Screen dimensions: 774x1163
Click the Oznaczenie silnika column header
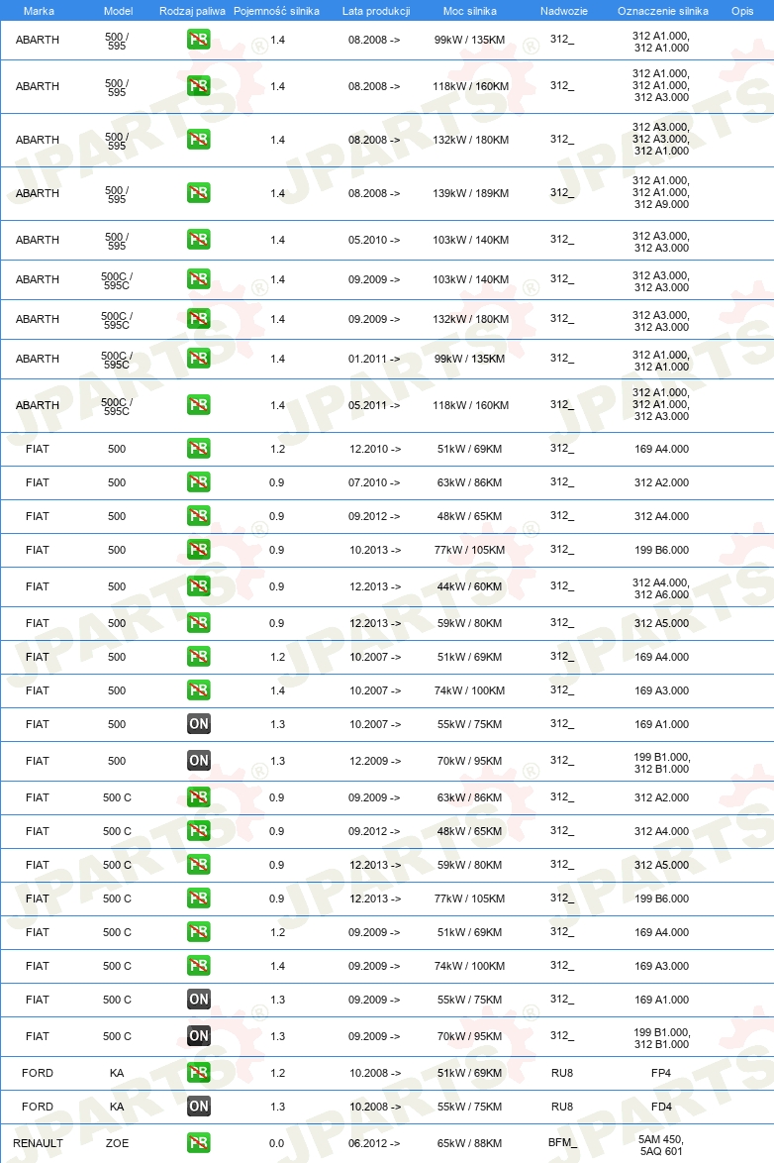[x=663, y=11]
